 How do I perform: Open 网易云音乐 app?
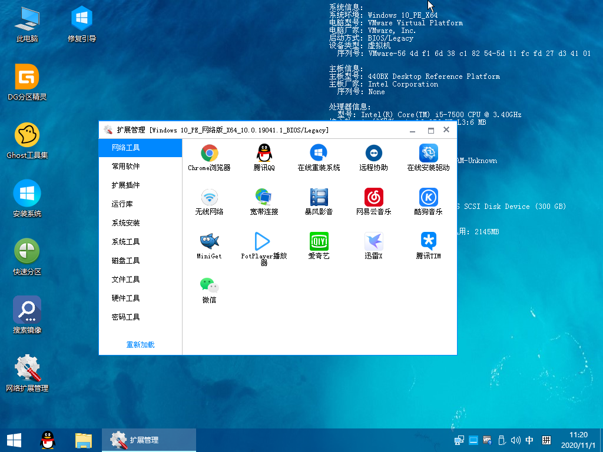point(373,202)
